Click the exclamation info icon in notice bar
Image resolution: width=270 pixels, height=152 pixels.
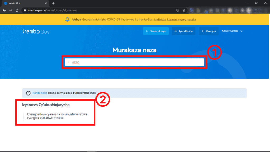tap(28, 93)
